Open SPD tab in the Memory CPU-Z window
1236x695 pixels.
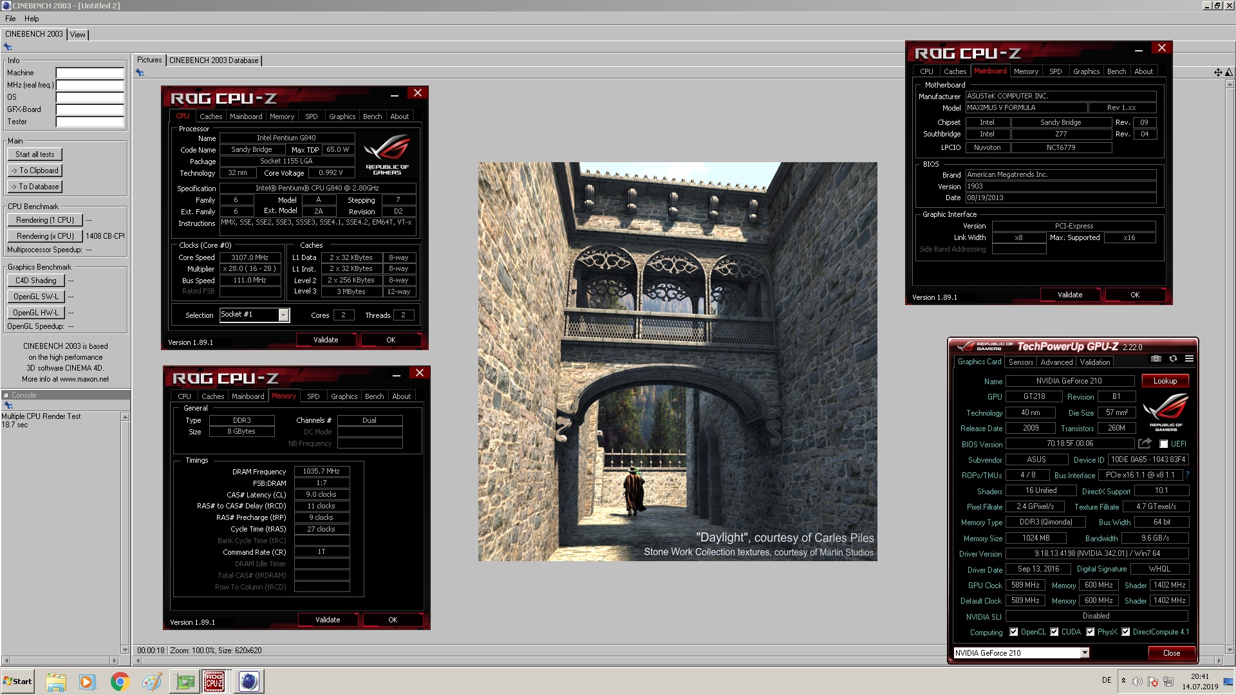click(x=314, y=396)
